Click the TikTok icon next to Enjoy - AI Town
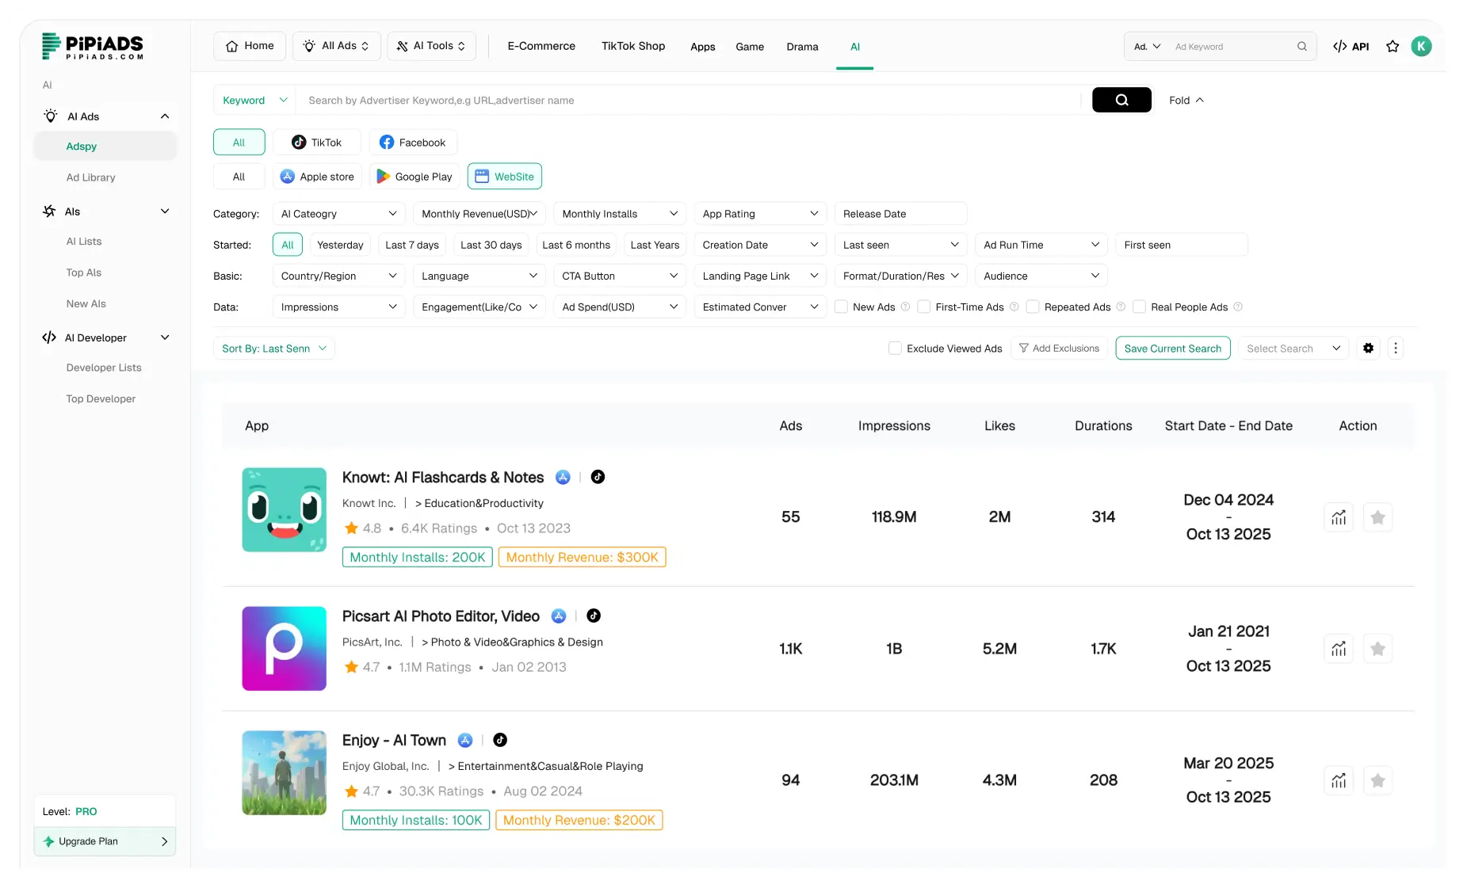This screenshot has height=888, width=1467. pyautogui.click(x=499, y=740)
